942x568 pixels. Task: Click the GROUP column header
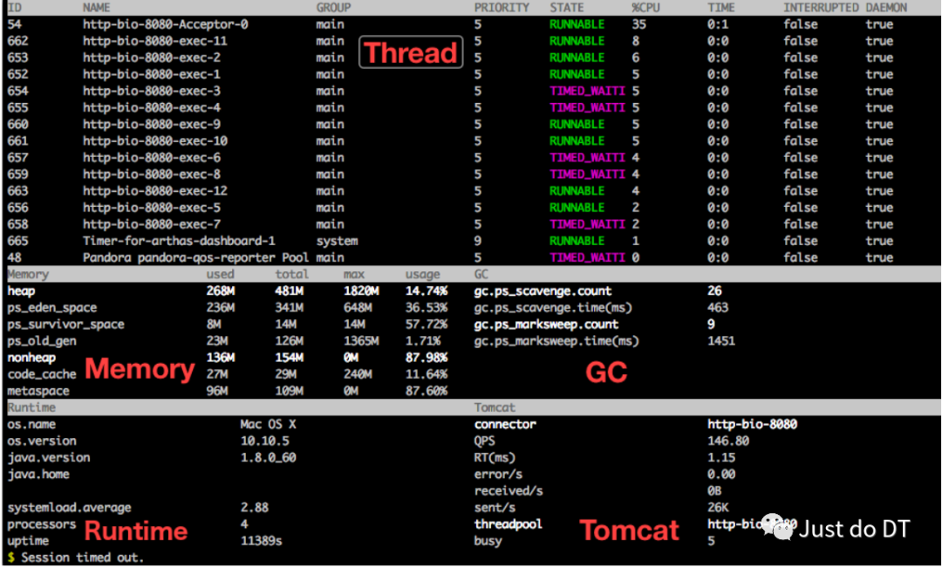(x=333, y=8)
